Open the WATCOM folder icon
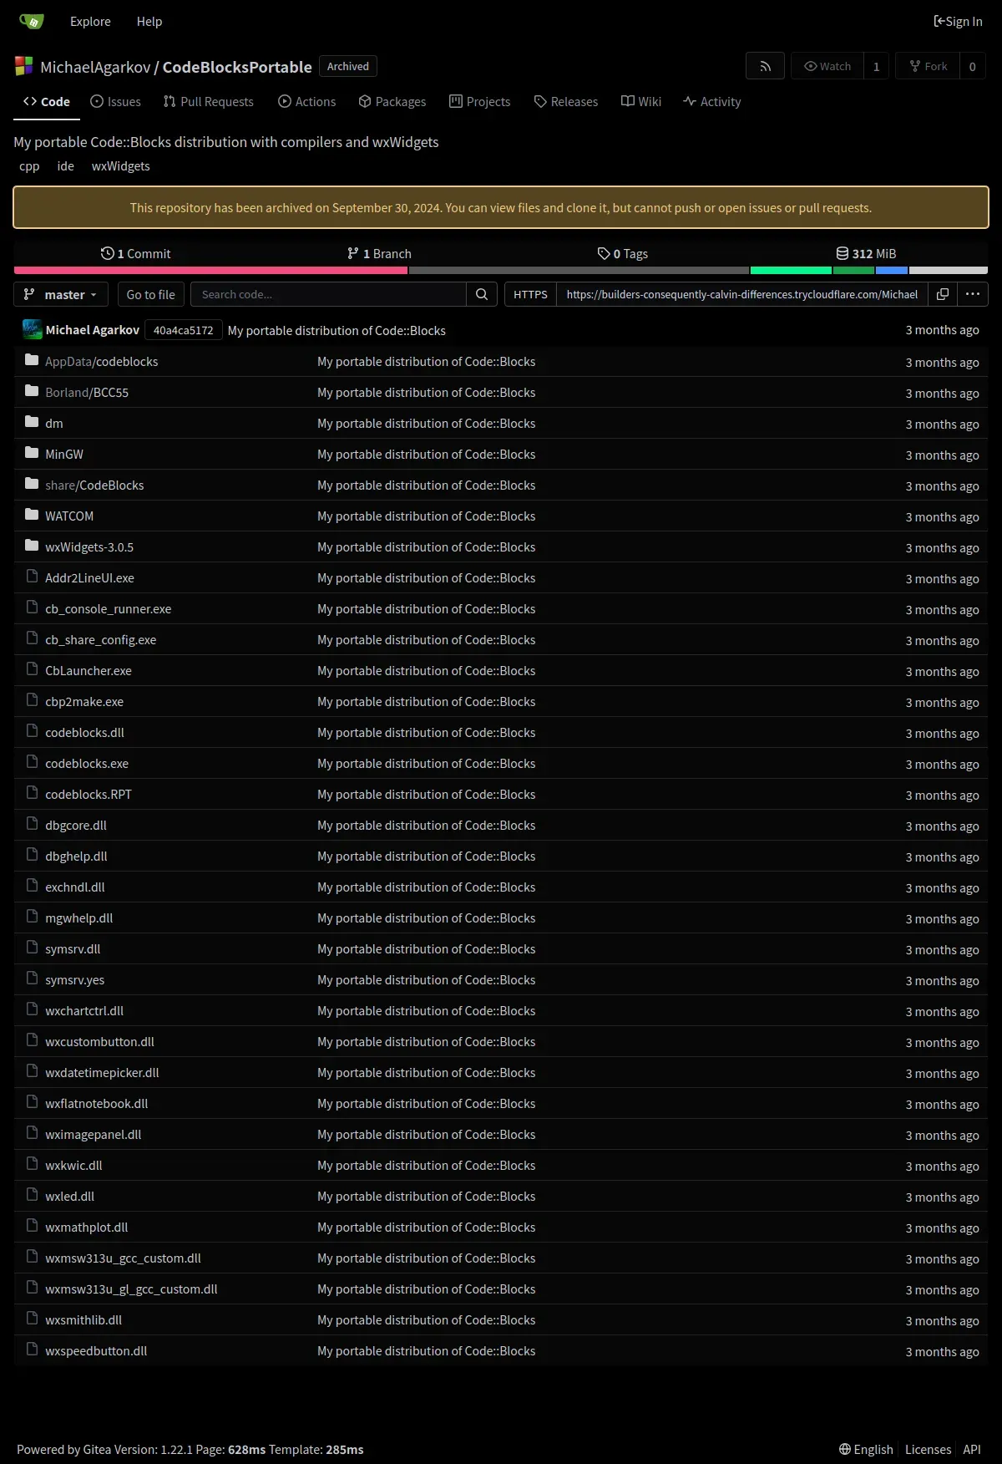1002x1464 pixels. 32,515
